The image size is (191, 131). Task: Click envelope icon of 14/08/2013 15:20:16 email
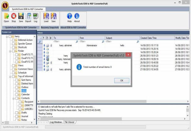(x=47, y=49)
